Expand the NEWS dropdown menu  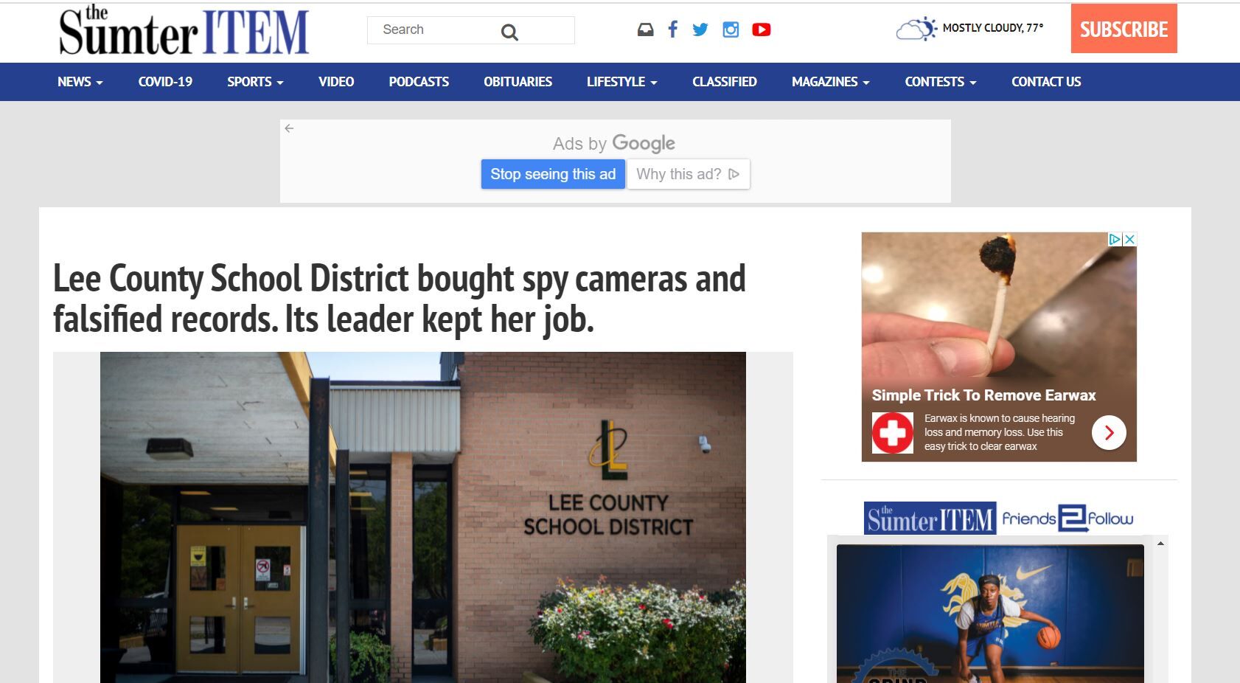(x=80, y=82)
